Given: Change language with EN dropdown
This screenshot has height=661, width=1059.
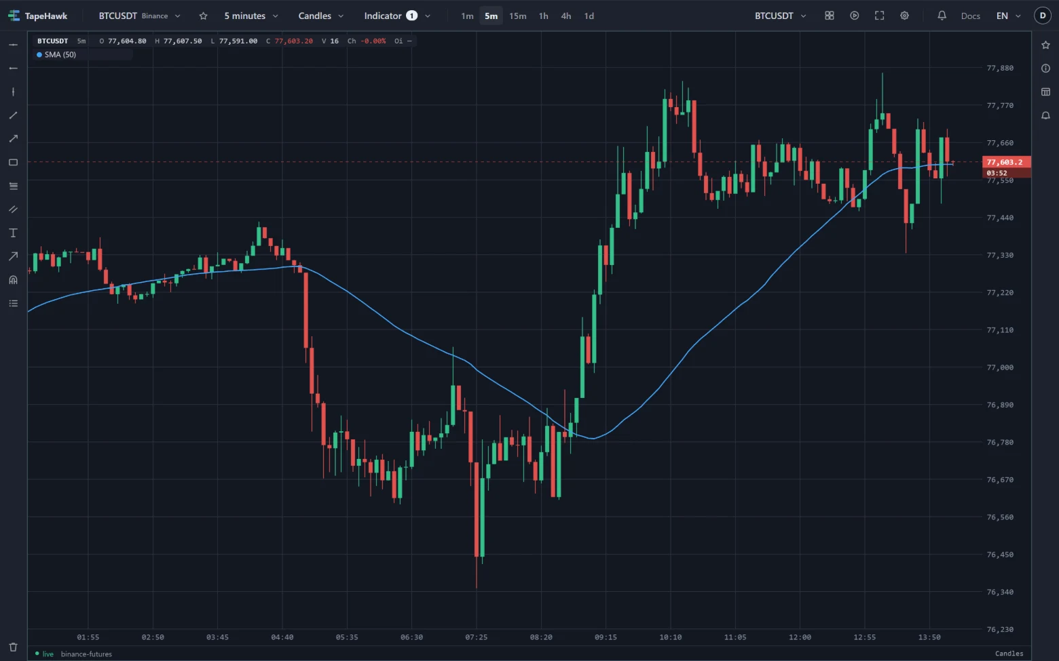Looking at the screenshot, I should (x=1008, y=16).
